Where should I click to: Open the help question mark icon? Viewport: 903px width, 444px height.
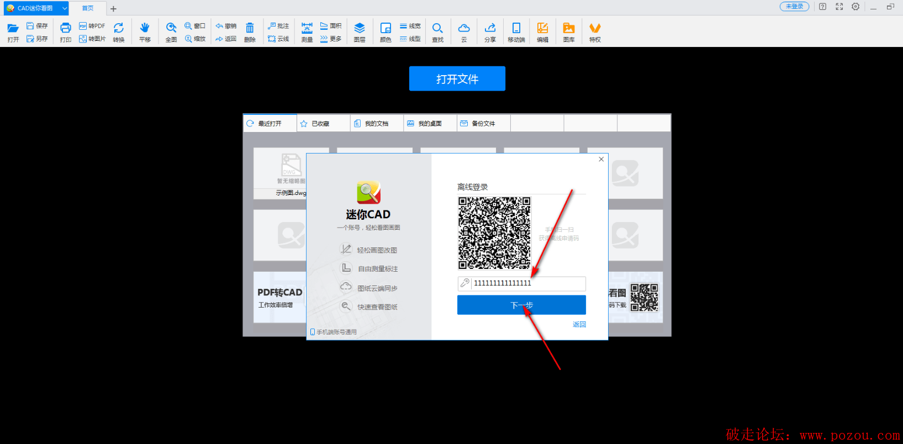click(822, 7)
